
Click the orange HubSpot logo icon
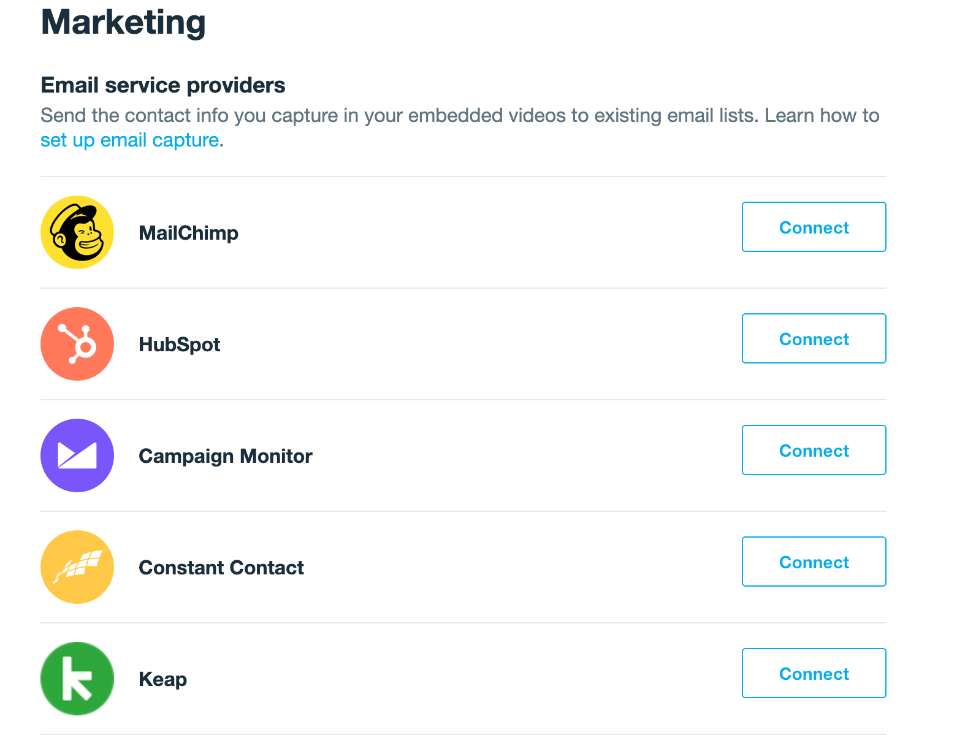point(77,344)
